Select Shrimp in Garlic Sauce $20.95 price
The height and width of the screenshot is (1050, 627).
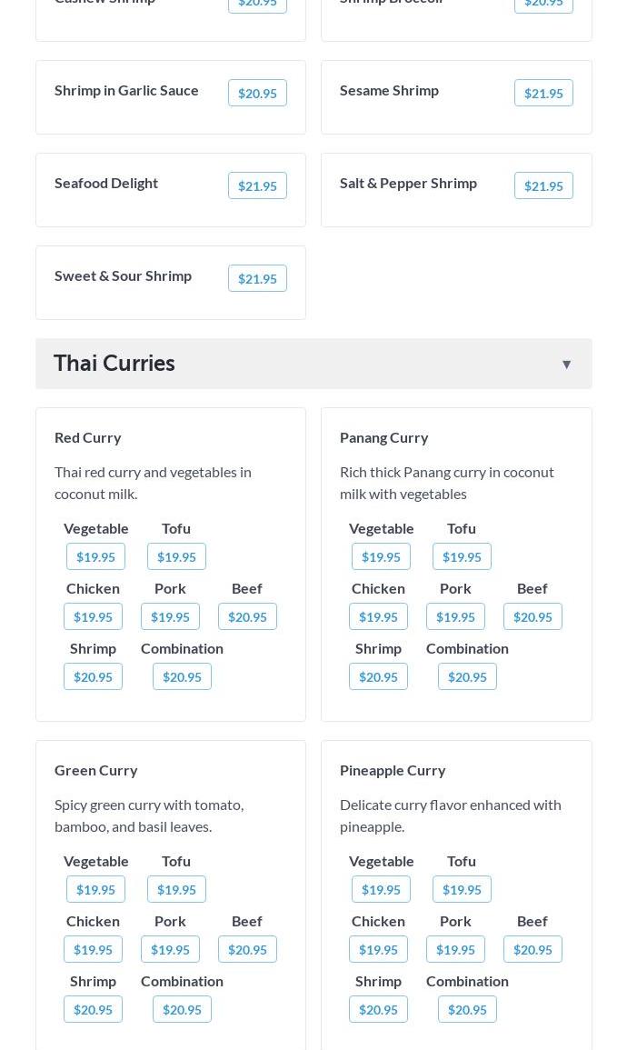258,93
